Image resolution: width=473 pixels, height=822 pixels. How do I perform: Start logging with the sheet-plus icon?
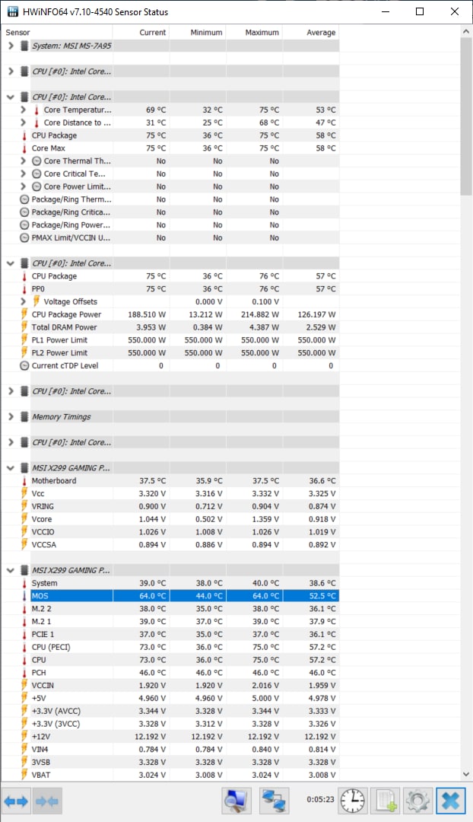[386, 801]
